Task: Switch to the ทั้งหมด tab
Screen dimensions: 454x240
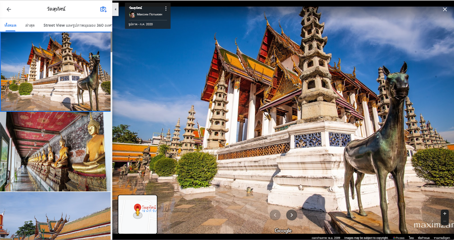Action: pyautogui.click(x=10, y=25)
